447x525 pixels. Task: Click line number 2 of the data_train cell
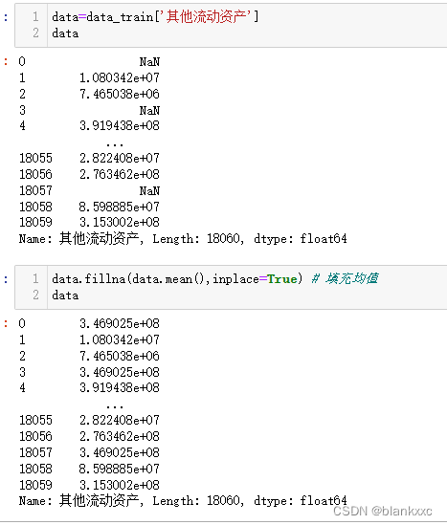pos(35,33)
